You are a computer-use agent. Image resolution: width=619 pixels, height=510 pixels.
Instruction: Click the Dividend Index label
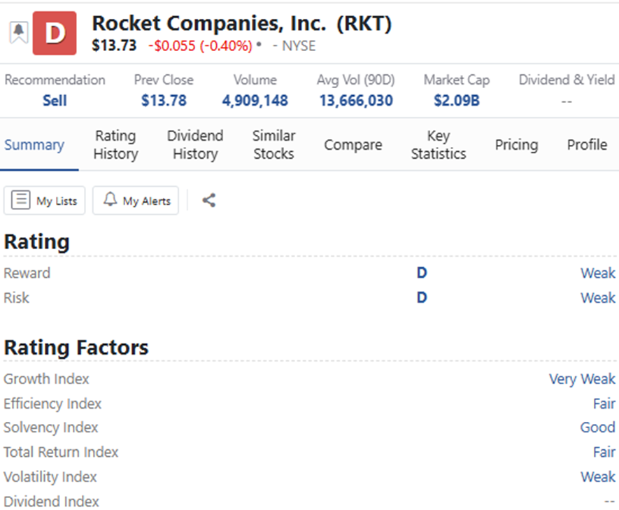[51, 502]
